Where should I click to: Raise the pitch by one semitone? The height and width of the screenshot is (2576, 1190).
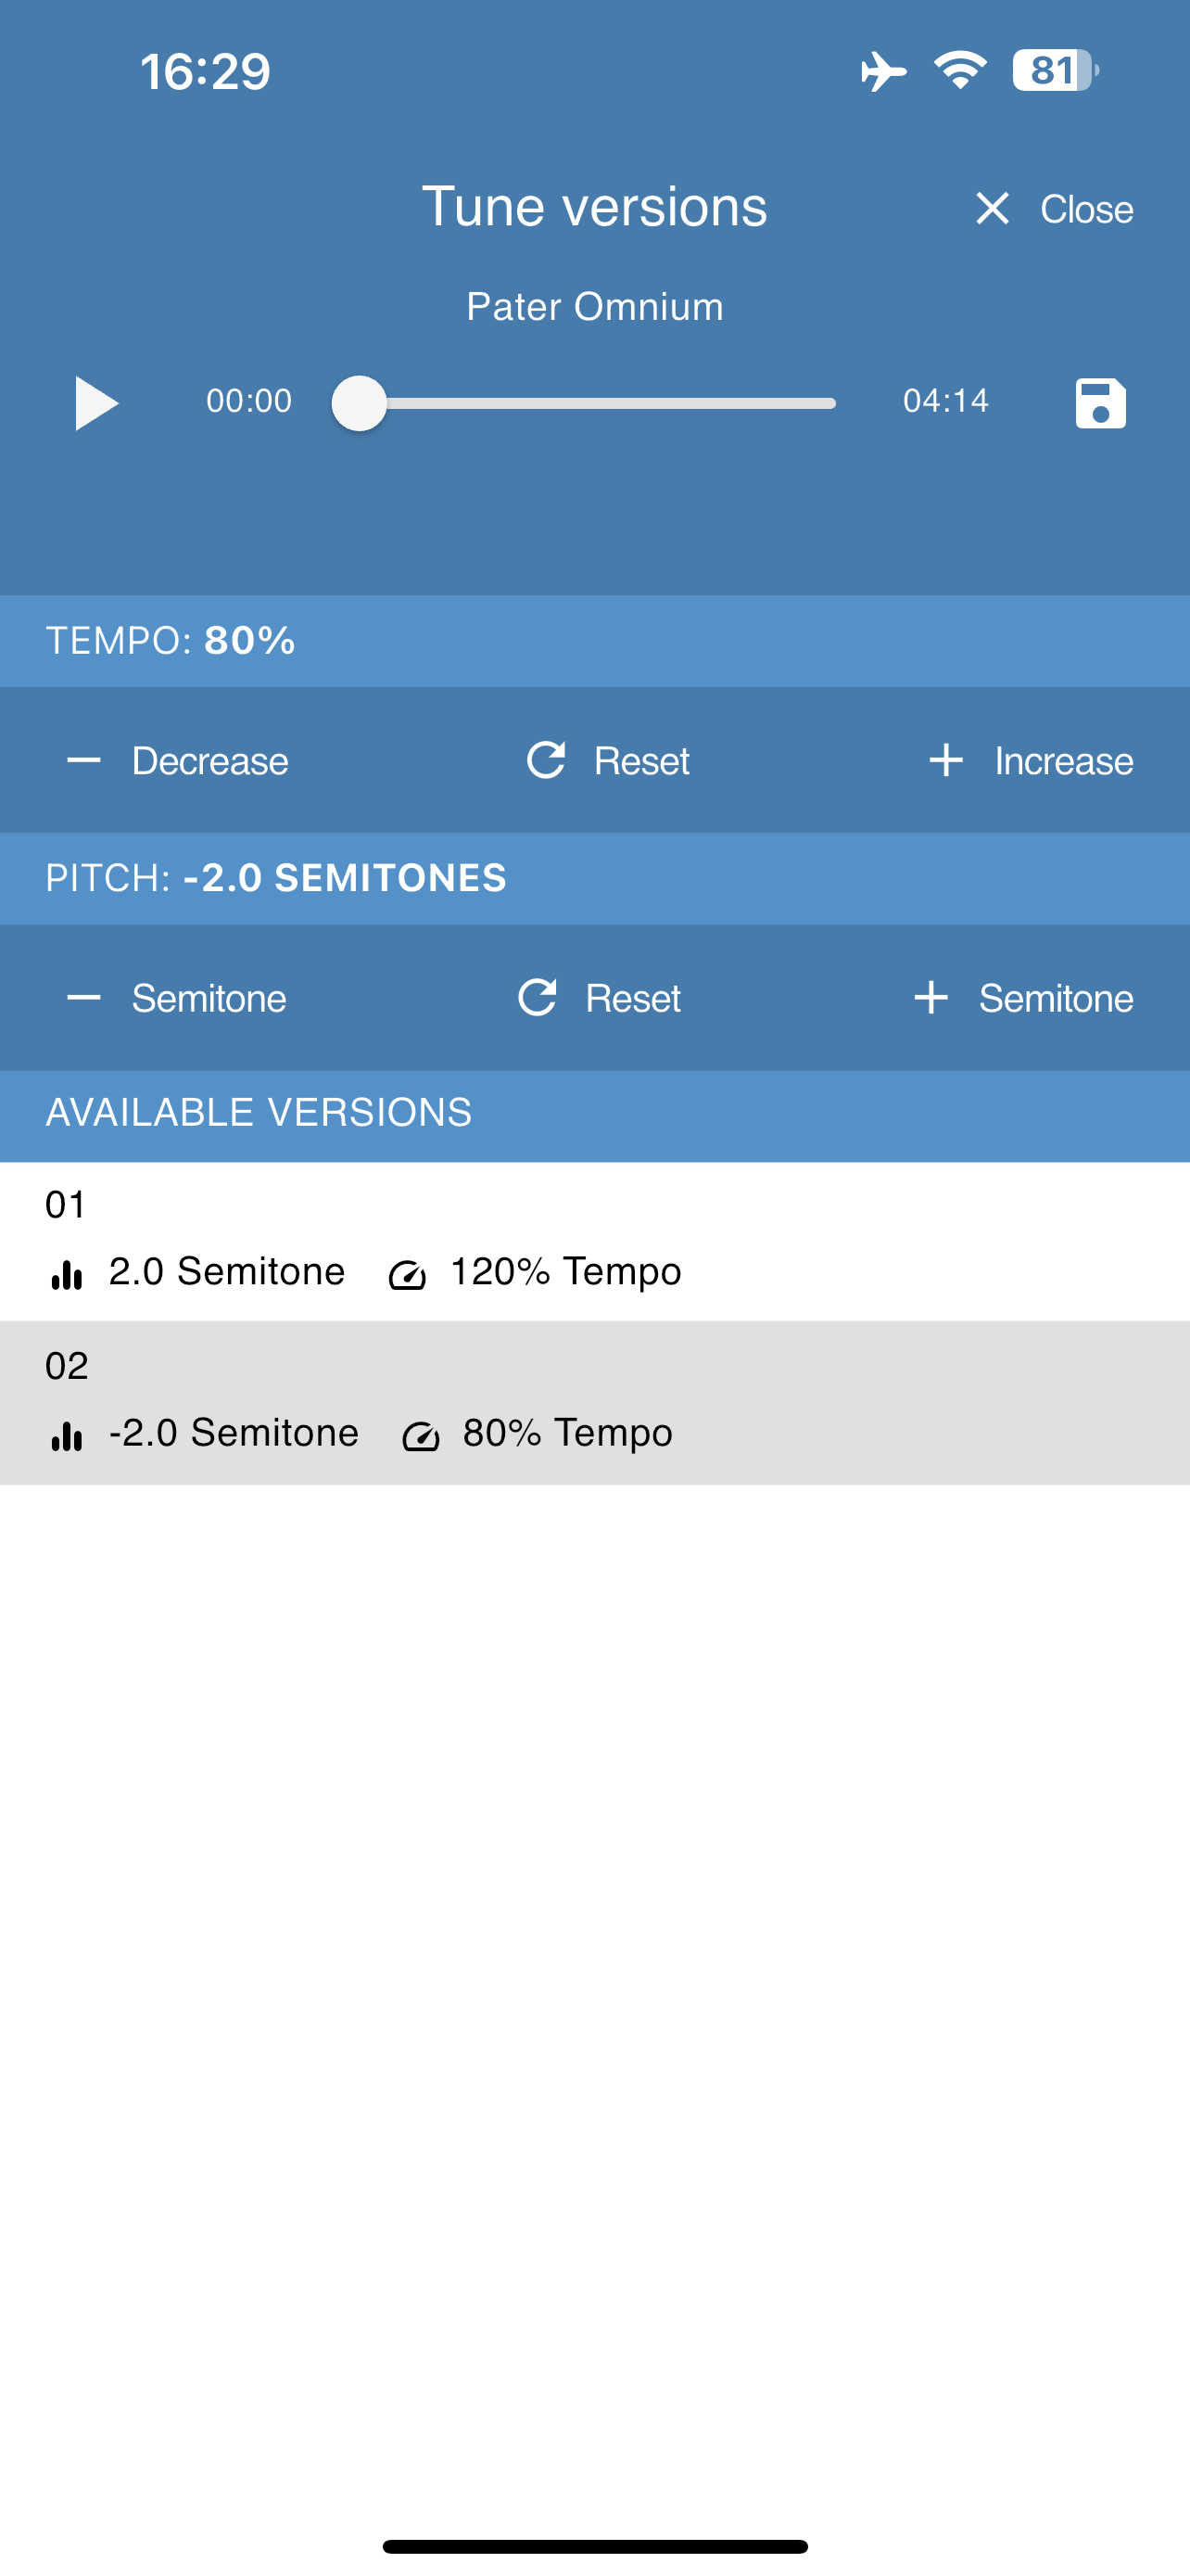click(1023, 998)
